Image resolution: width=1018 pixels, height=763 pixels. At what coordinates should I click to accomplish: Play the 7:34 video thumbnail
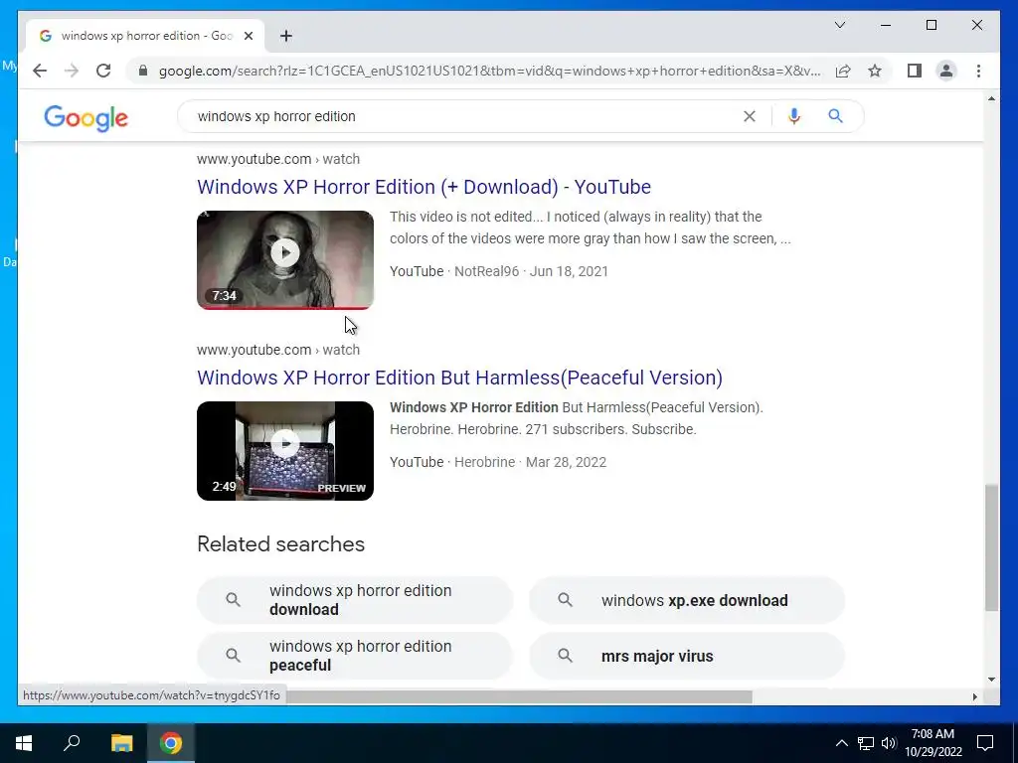(285, 259)
